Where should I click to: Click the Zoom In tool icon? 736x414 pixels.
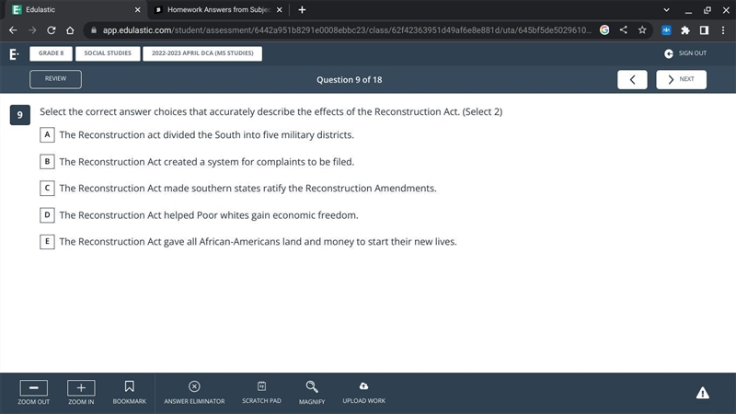coord(81,387)
